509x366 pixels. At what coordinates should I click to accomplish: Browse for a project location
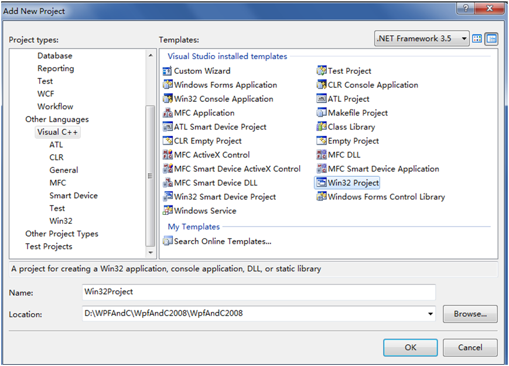[x=470, y=314]
